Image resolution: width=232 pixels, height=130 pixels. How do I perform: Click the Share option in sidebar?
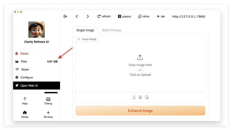(25, 70)
